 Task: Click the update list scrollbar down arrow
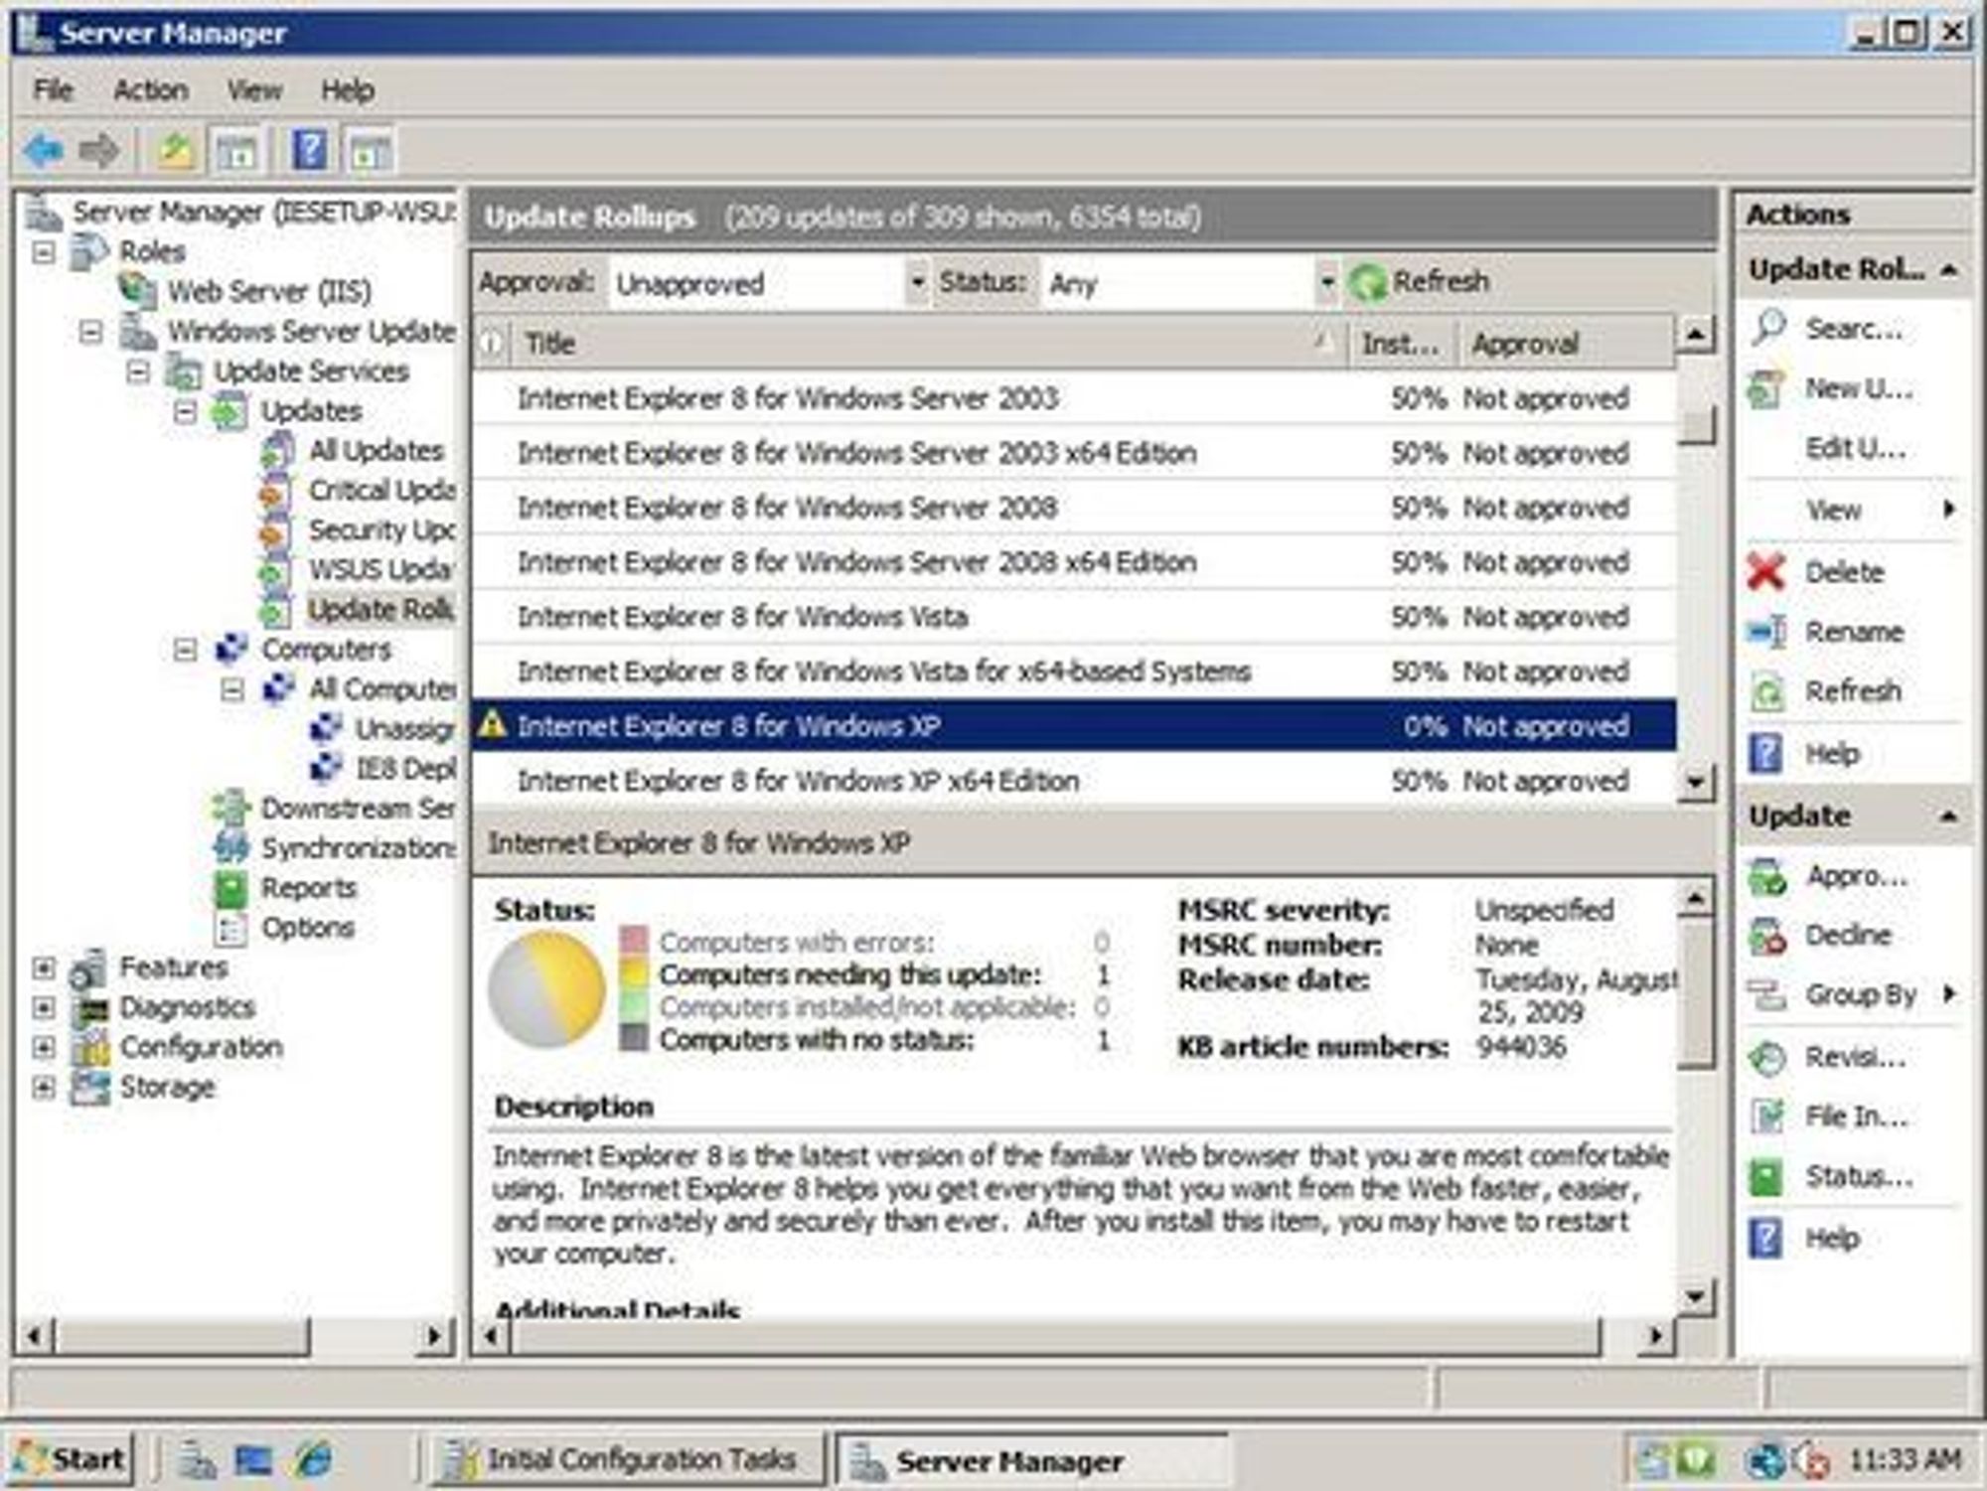1695,783
